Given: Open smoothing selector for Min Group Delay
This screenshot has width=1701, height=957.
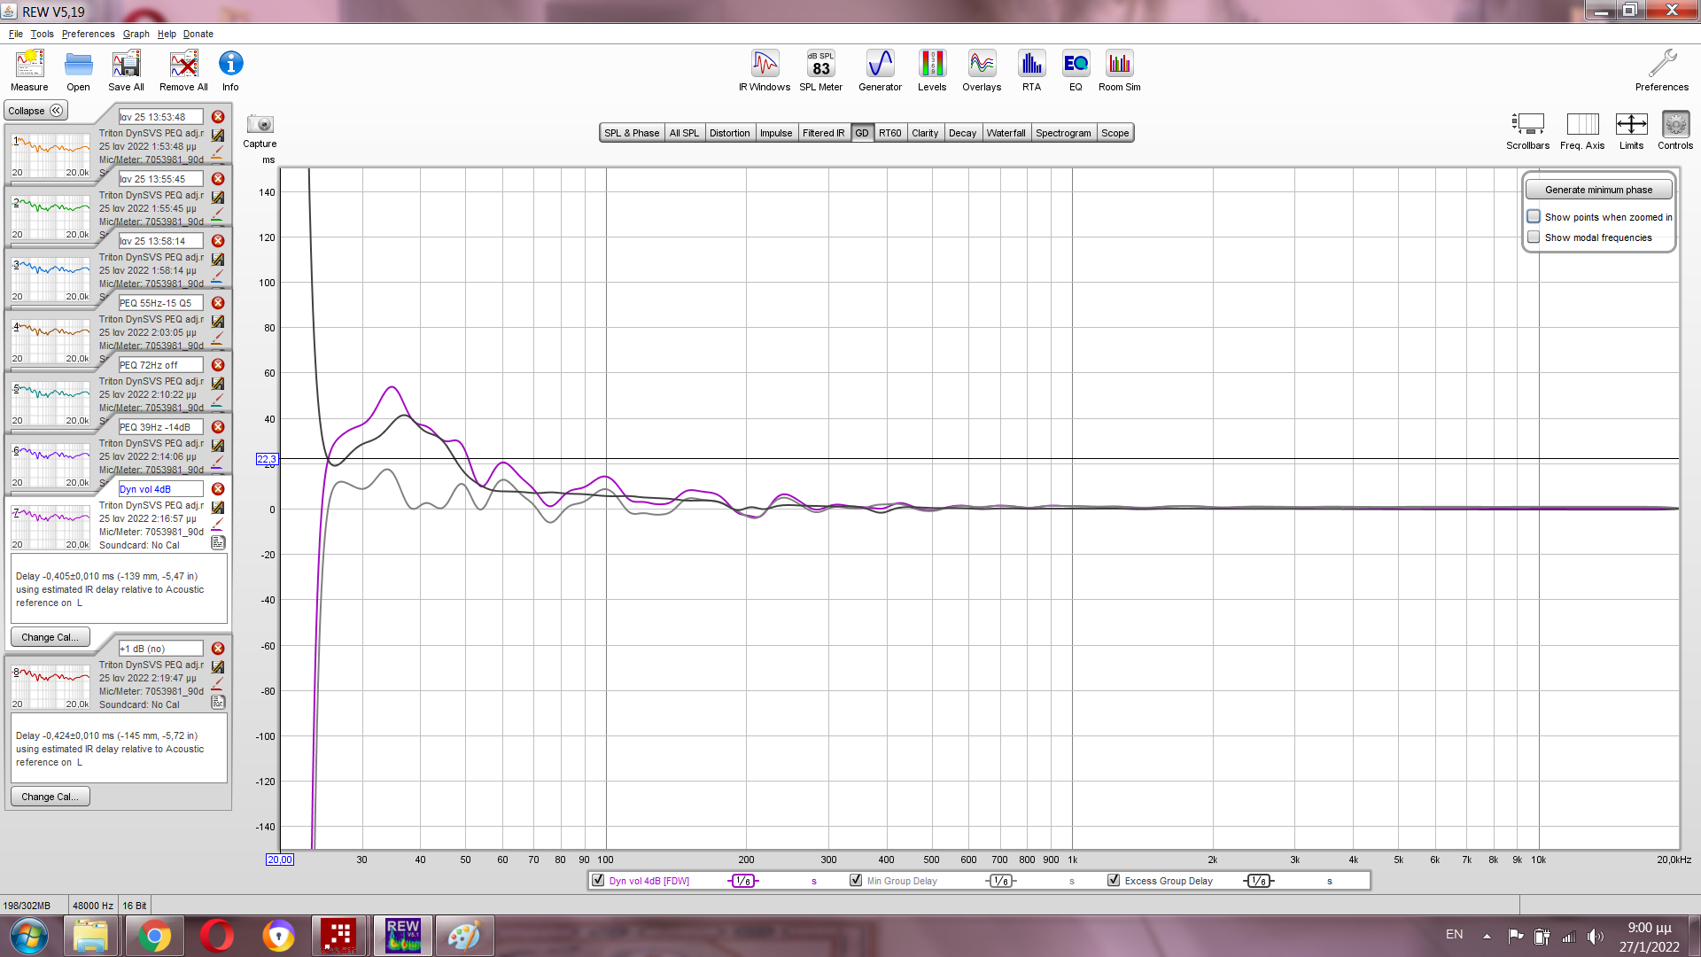Looking at the screenshot, I should click(x=1001, y=881).
